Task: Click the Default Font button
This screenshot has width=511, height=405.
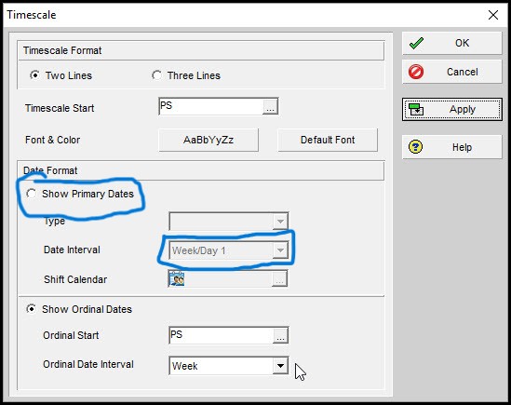Action: [x=328, y=140]
